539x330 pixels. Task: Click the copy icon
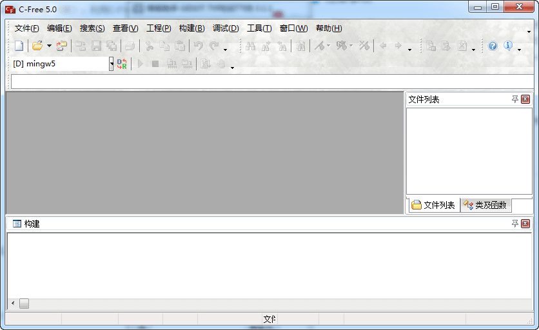pos(164,46)
